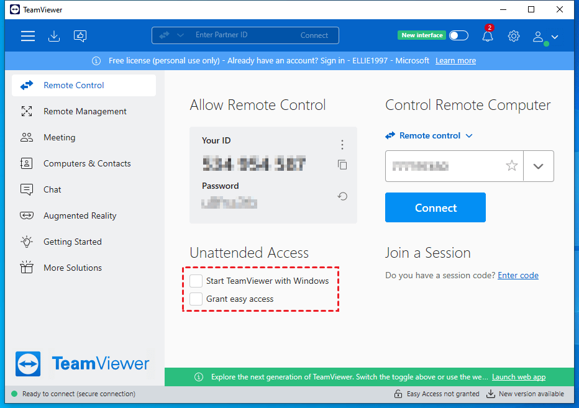Check the Grant easy access box
Viewport: 579px width, 408px height.
(196, 299)
